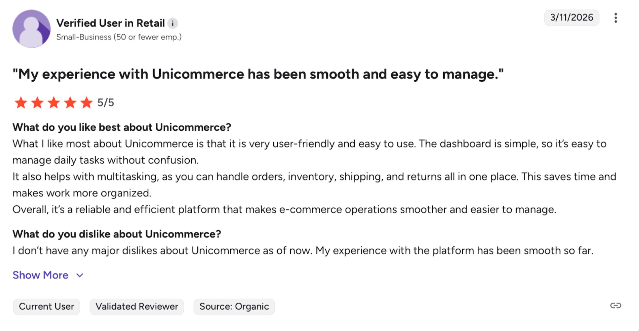
Task: Click the Source: Organic tag
Action: coord(234,306)
